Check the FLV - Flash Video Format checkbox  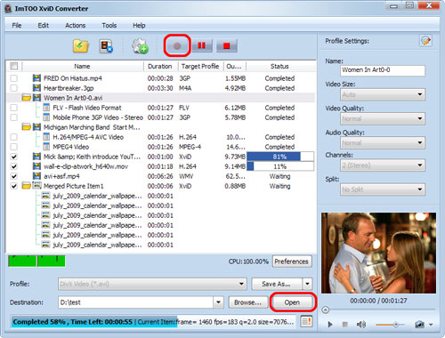[14, 108]
